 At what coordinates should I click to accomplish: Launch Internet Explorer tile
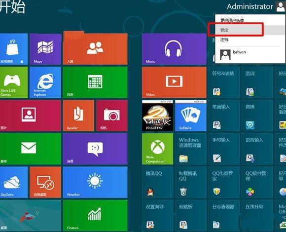click(x=45, y=82)
